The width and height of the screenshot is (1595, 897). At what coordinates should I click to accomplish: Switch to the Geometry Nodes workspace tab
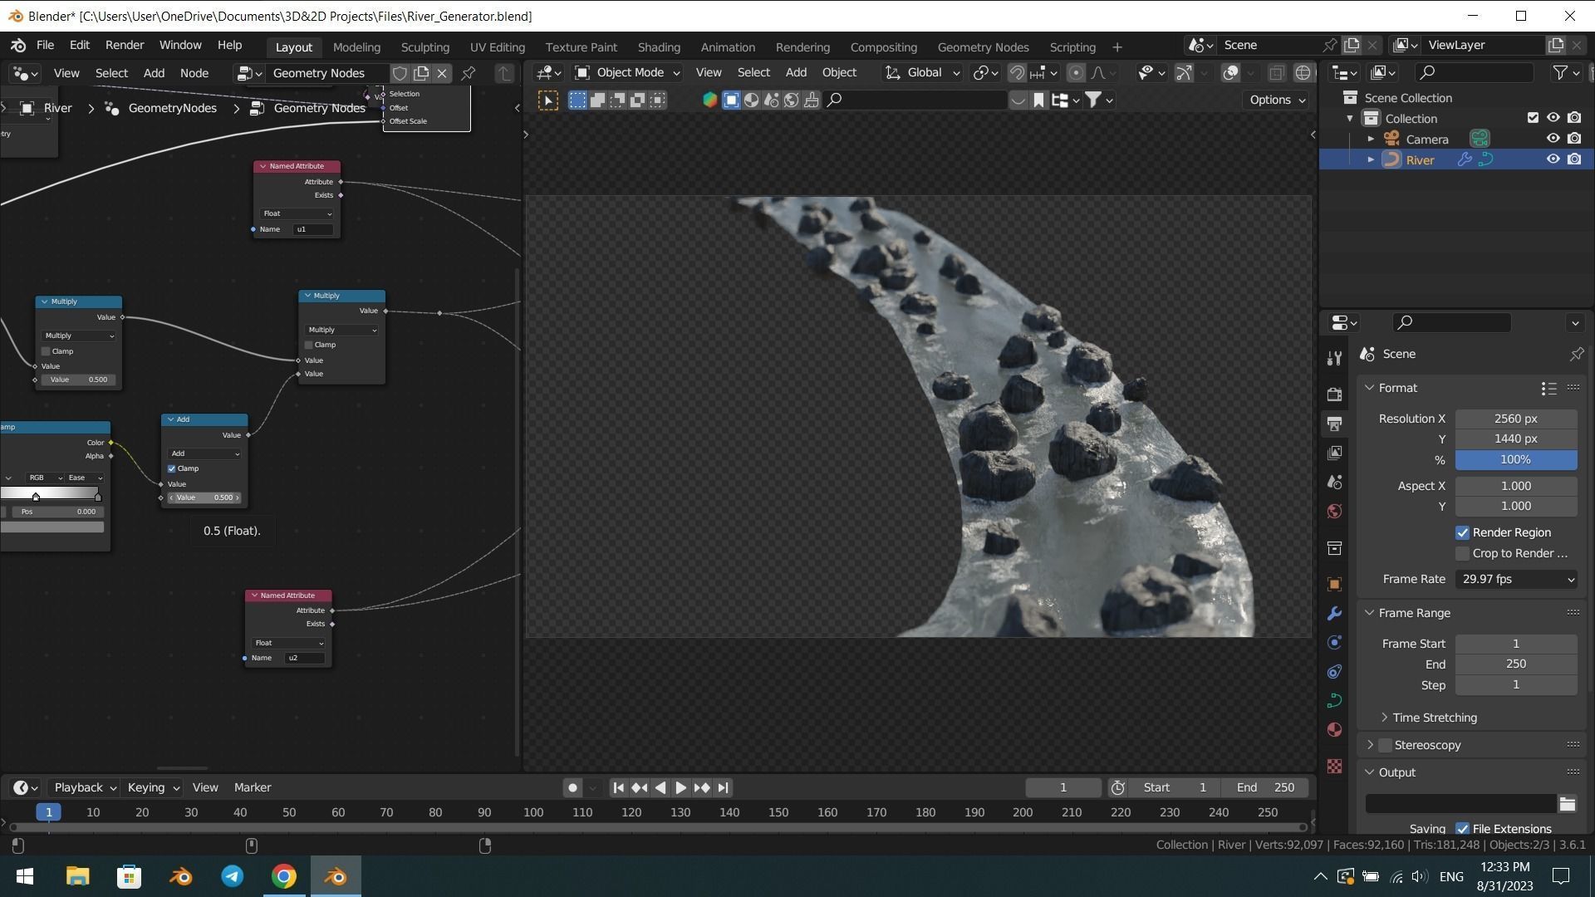(x=983, y=47)
